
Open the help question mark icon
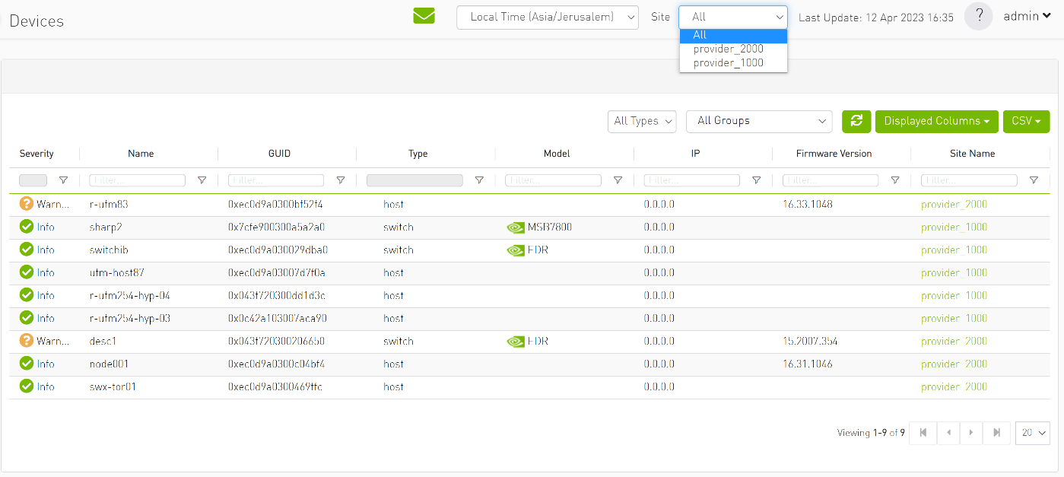coord(978,16)
